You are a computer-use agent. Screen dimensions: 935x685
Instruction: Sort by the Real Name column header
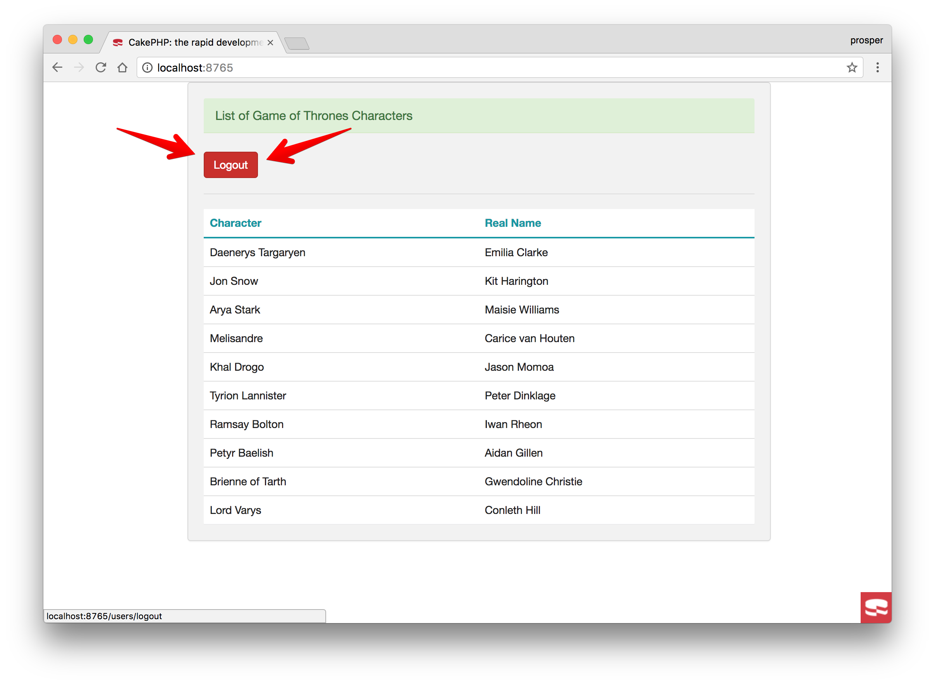pos(512,223)
